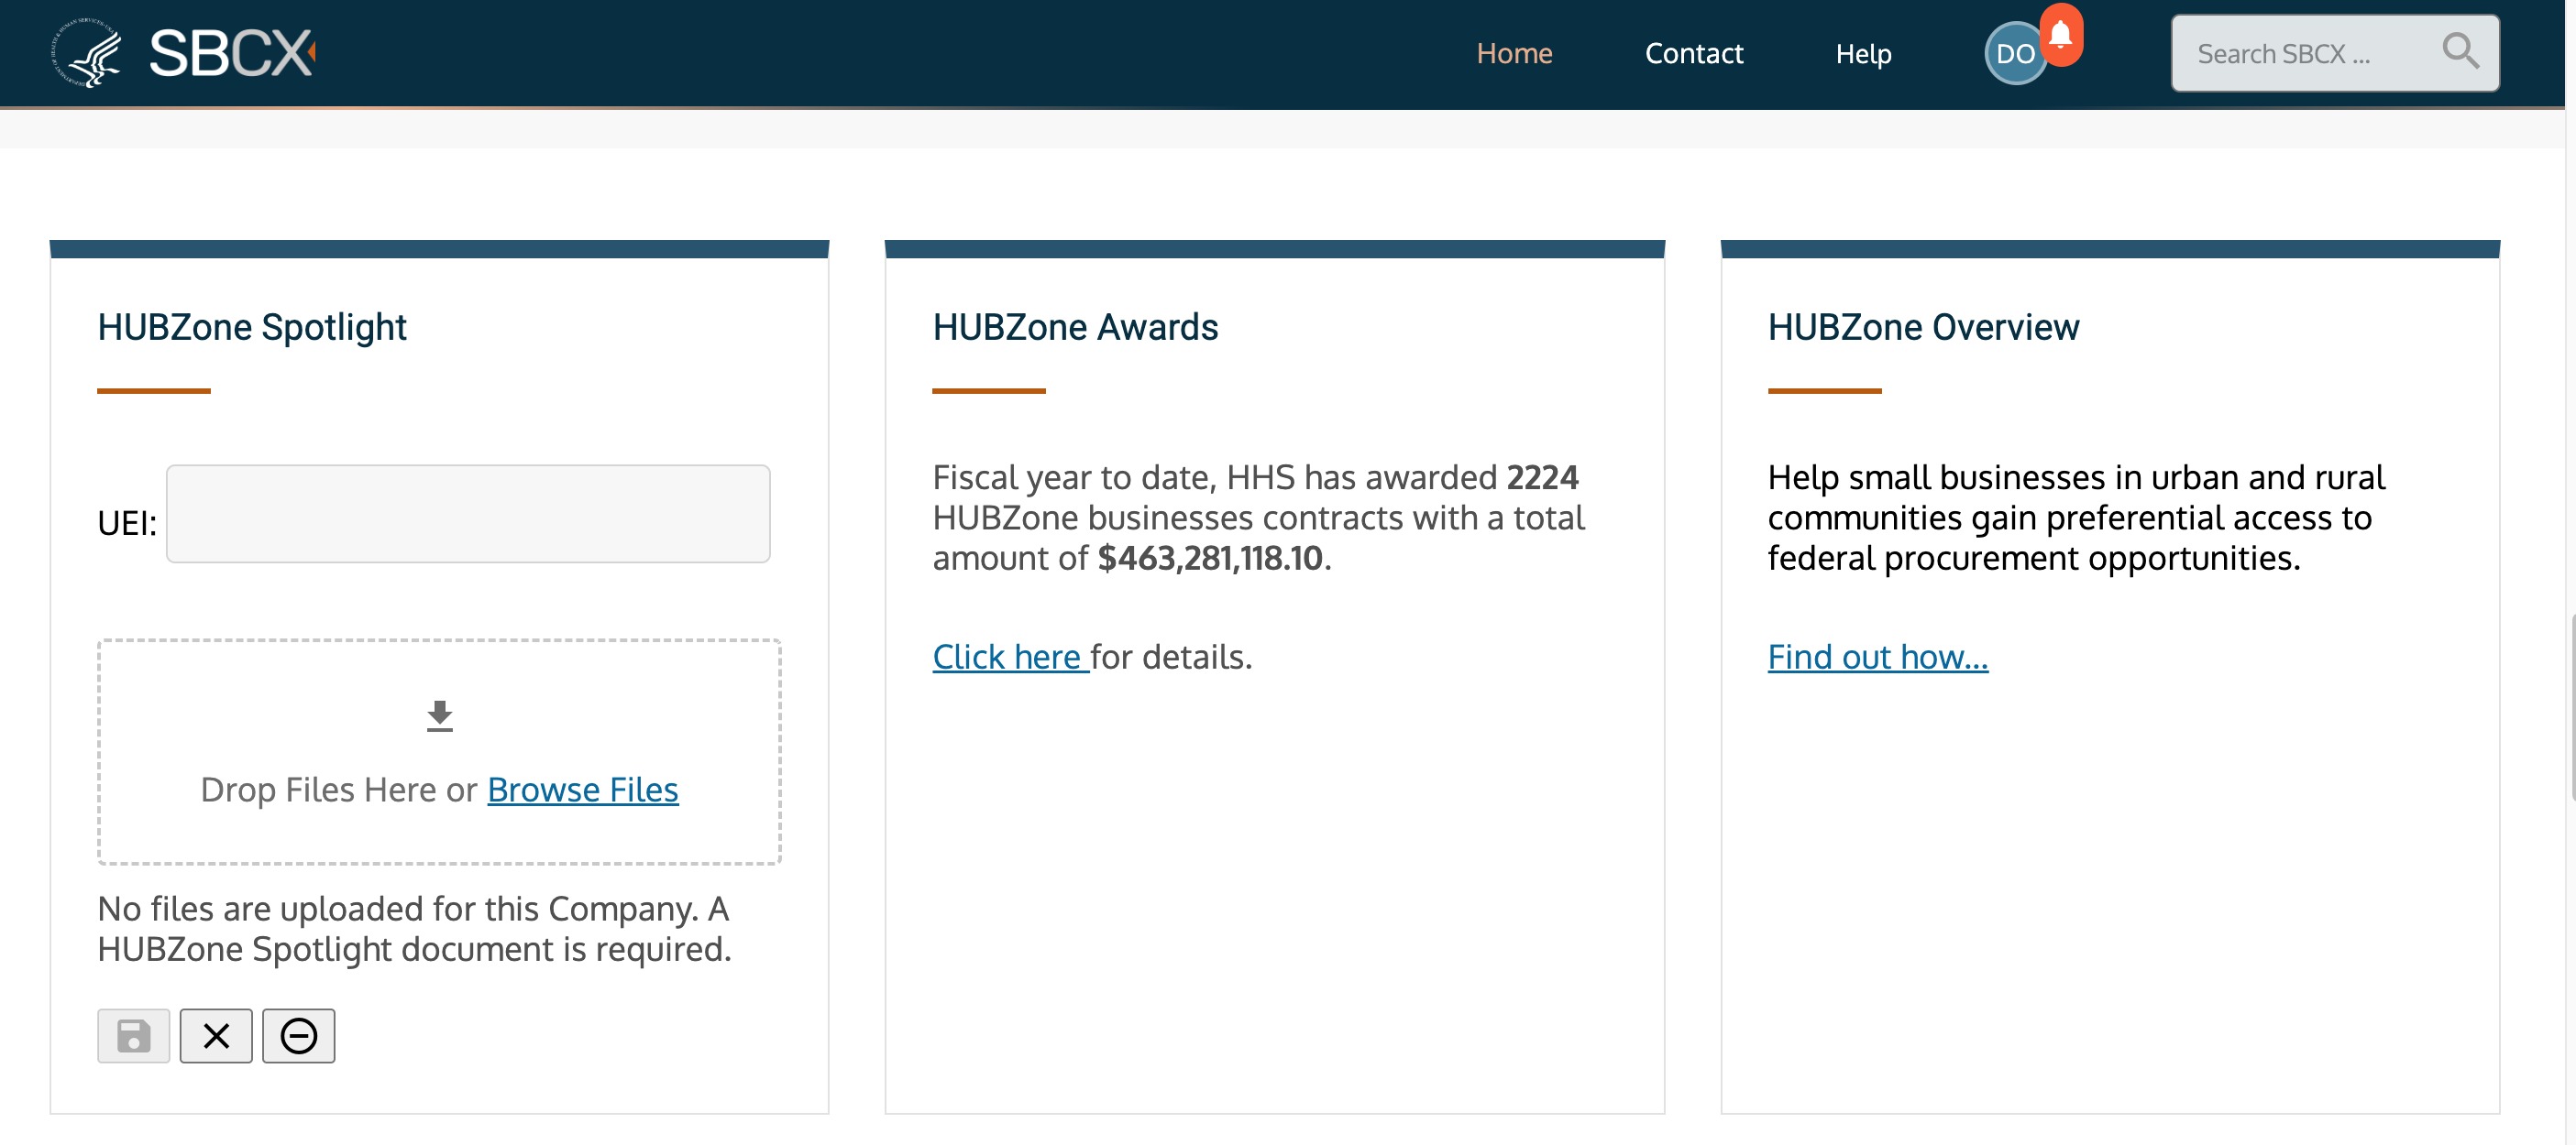Screen dimensions: 2576x1145
Task: Follow the Click here link for details
Action: pyautogui.click(x=1010, y=657)
